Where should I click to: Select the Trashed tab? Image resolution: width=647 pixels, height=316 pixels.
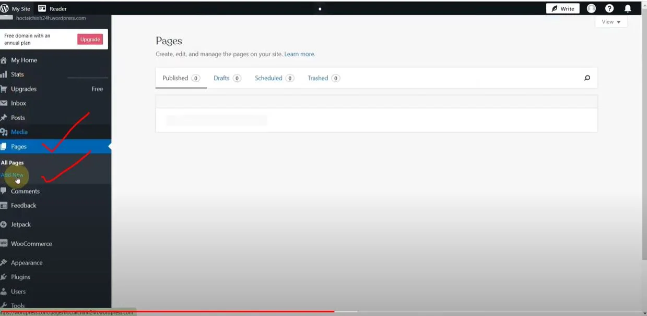317,78
